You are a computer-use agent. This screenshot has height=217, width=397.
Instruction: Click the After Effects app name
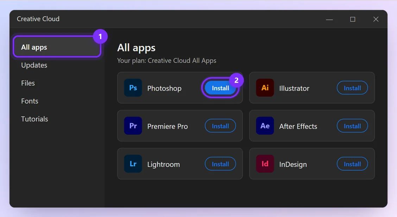(x=298, y=126)
